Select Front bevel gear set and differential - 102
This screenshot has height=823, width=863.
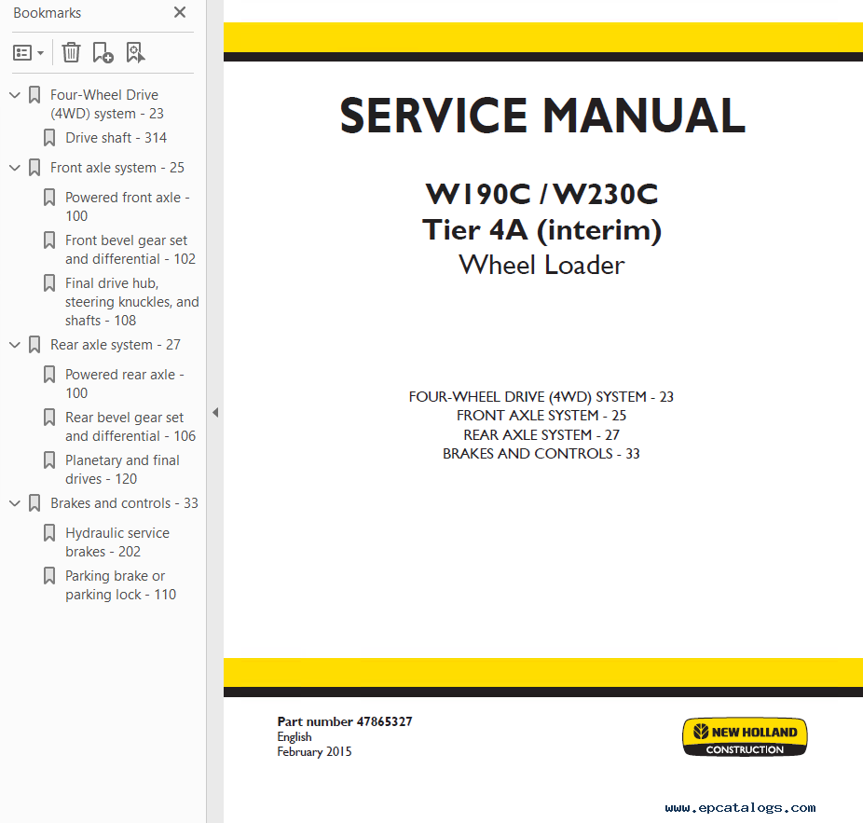pos(130,250)
